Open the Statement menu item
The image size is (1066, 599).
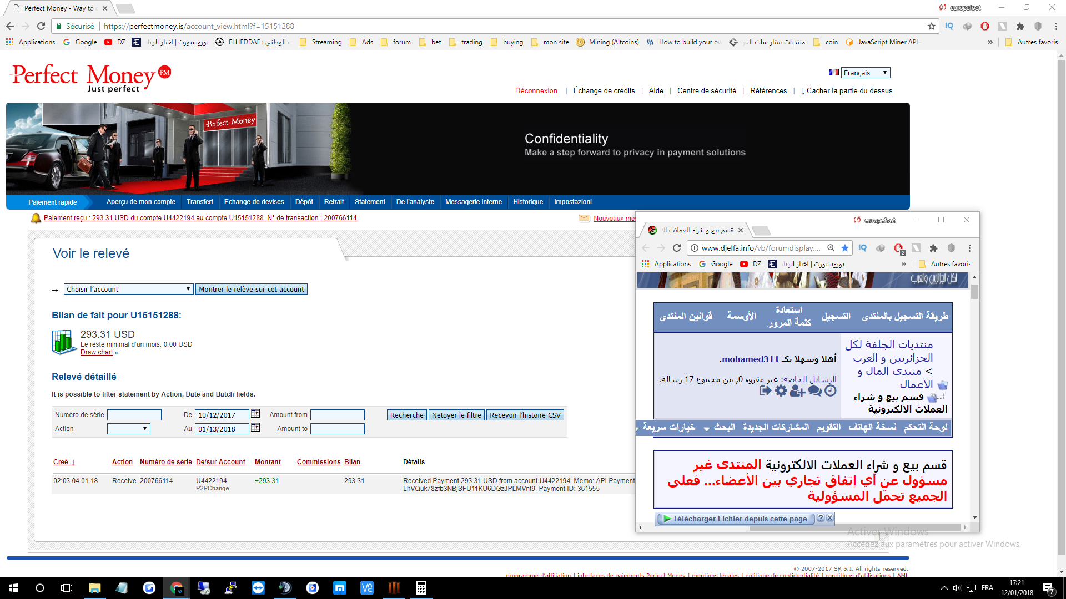pos(370,202)
